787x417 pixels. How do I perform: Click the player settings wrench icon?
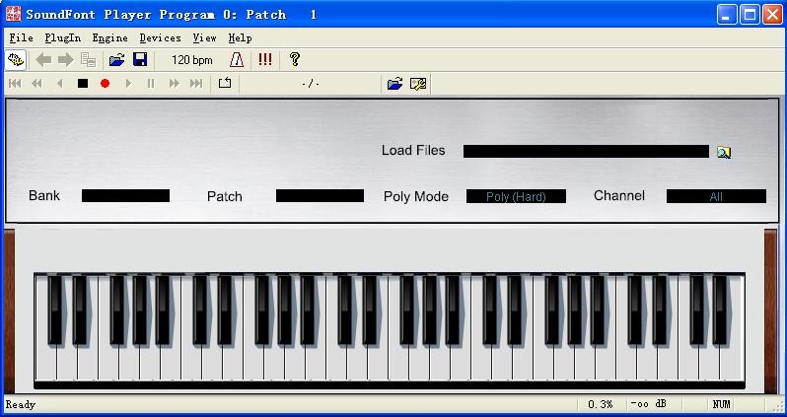pos(418,83)
